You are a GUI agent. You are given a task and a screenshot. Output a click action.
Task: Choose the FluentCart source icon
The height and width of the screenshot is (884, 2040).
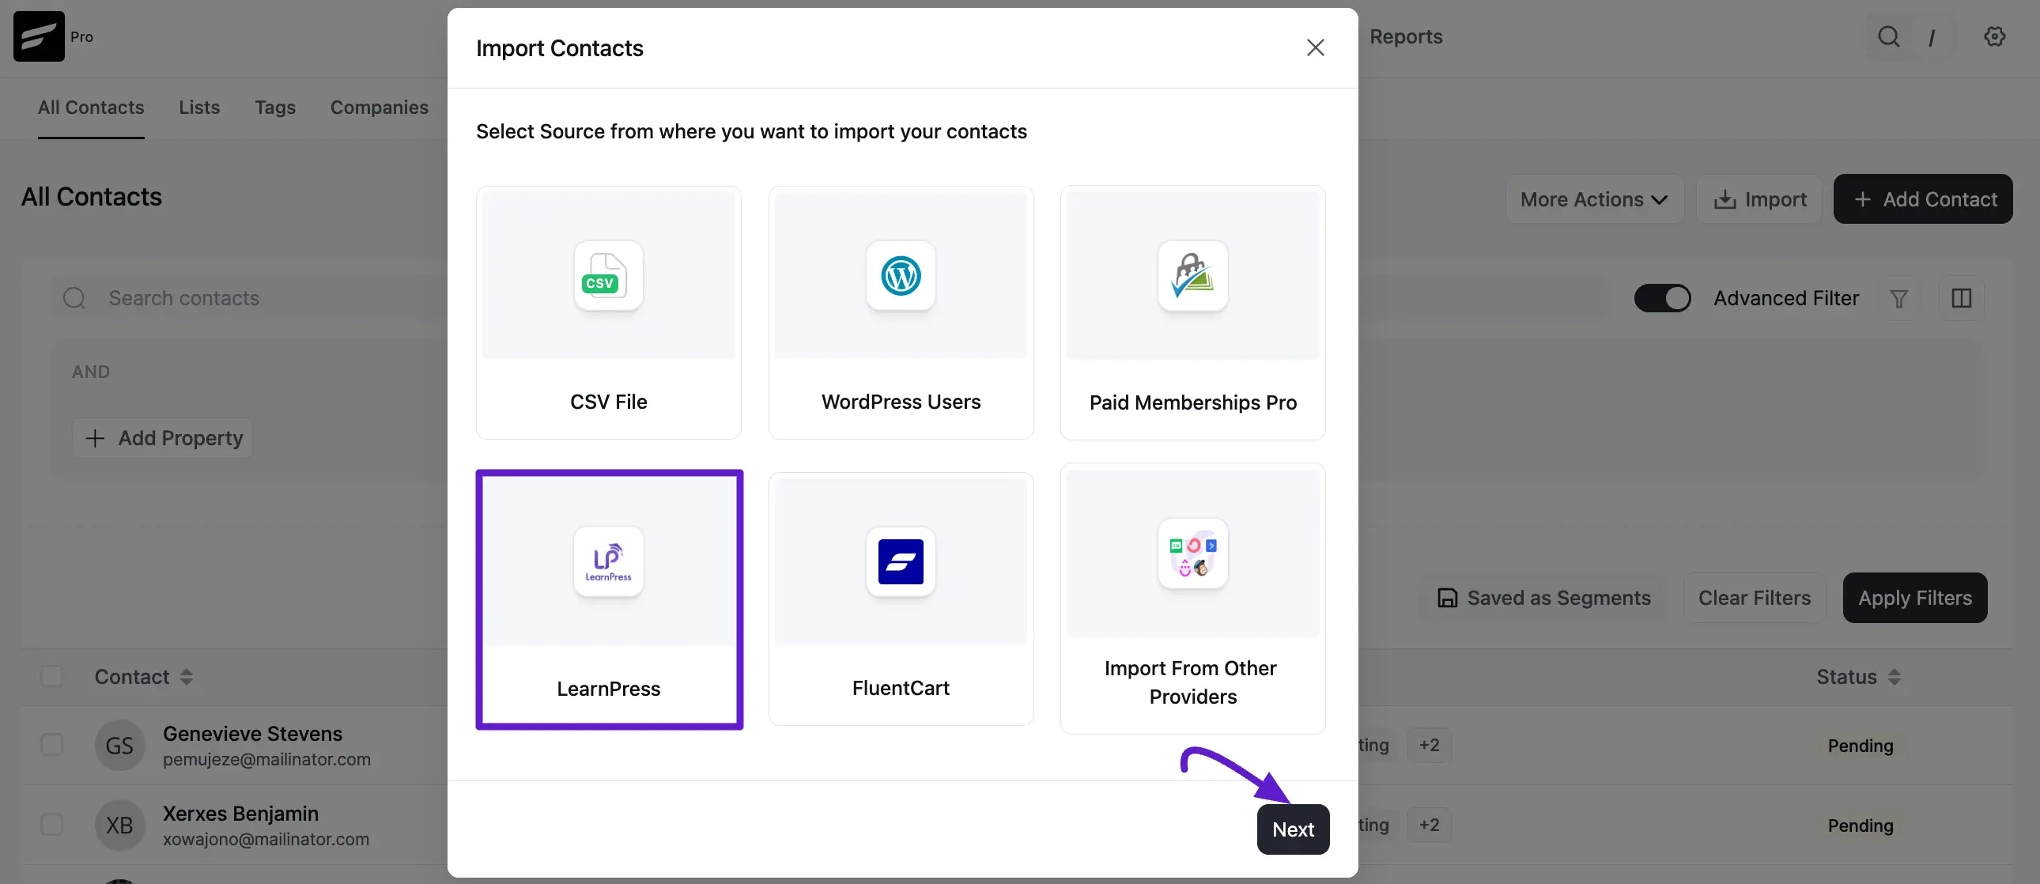(x=901, y=561)
